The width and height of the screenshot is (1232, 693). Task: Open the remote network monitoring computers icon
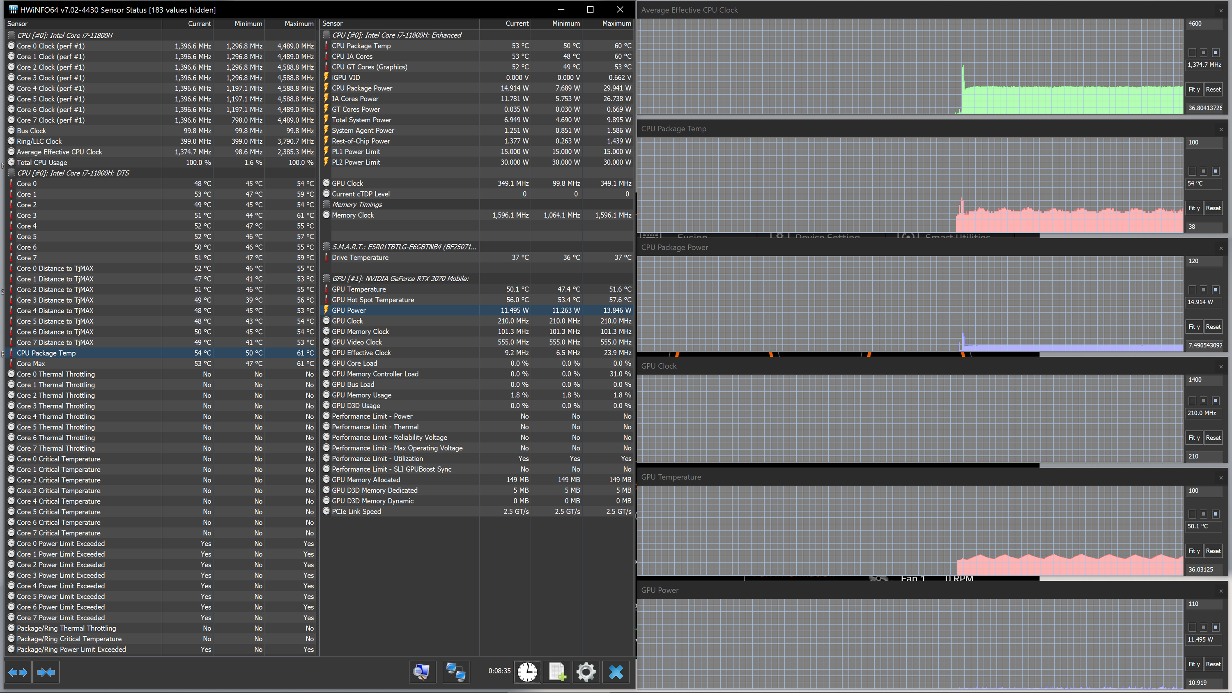455,672
